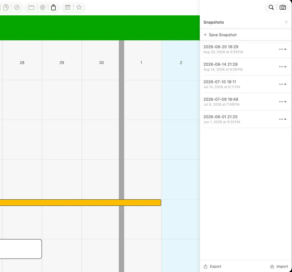This screenshot has height=272, width=292.
Task: Click day 28 column header
Action: click(x=22, y=63)
